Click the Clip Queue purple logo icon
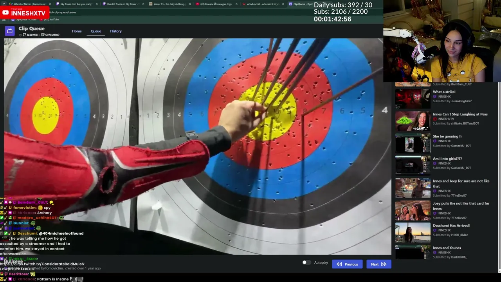501x282 pixels. pyautogui.click(x=10, y=31)
